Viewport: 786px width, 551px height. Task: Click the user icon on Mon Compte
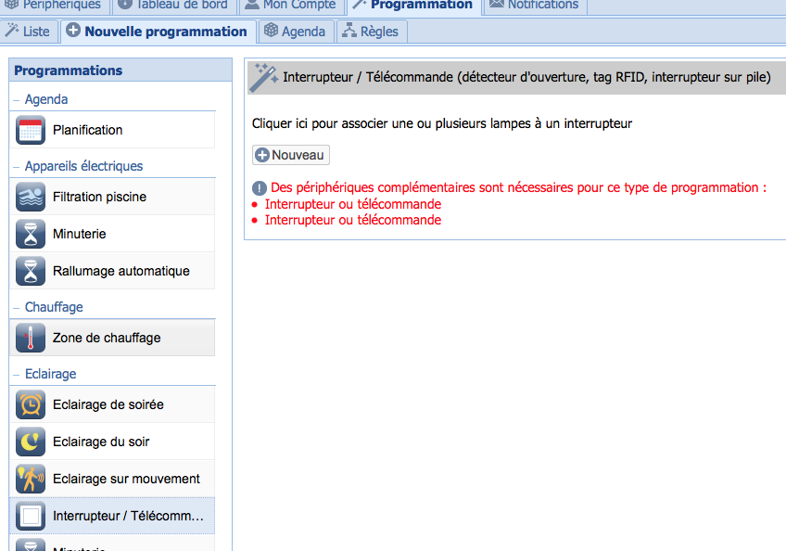[x=251, y=5]
